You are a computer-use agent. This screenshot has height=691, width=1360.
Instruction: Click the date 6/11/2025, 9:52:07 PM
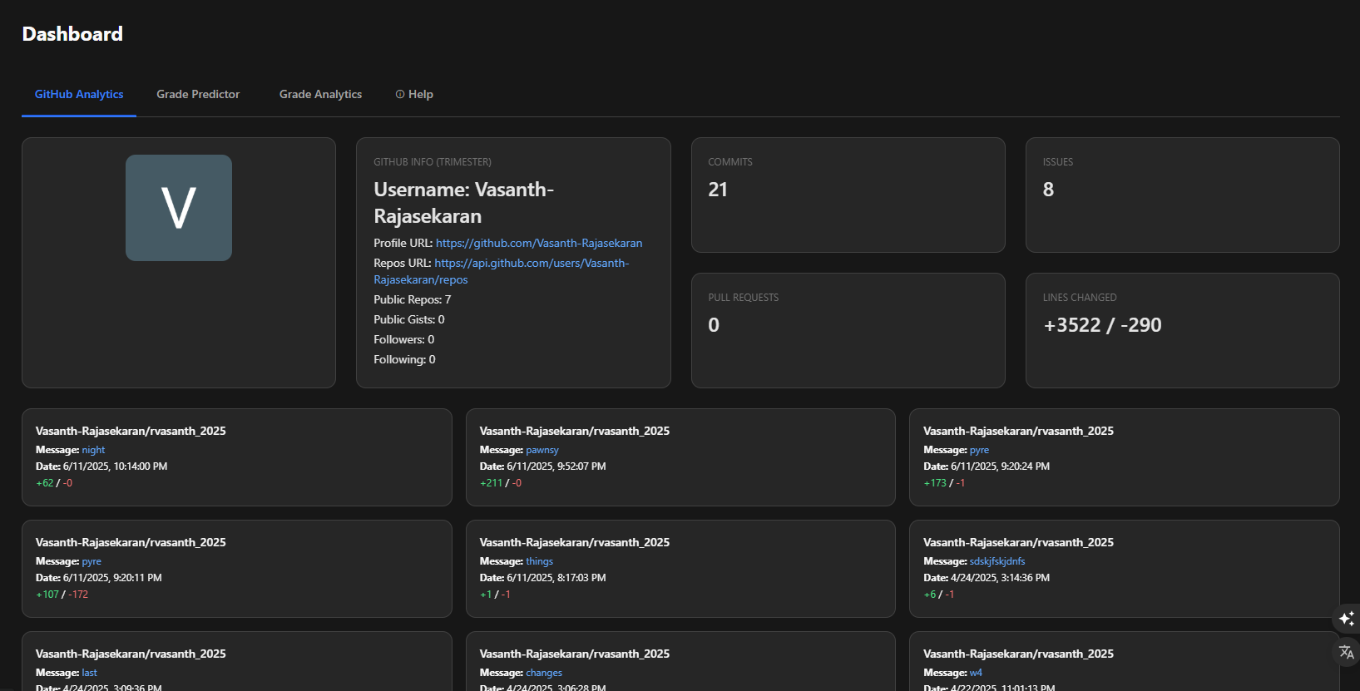click(x=556, y=466)
